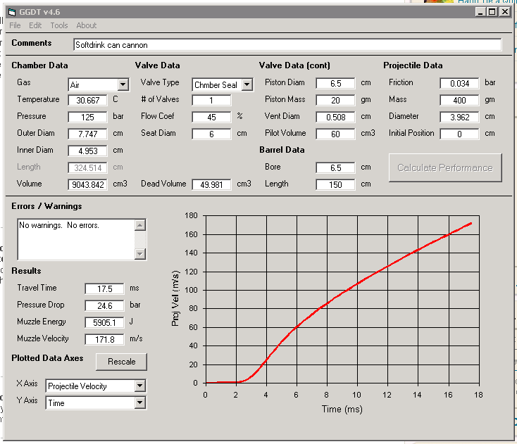
Task: Click the Flow Coef input box
Action: (211, 117)
